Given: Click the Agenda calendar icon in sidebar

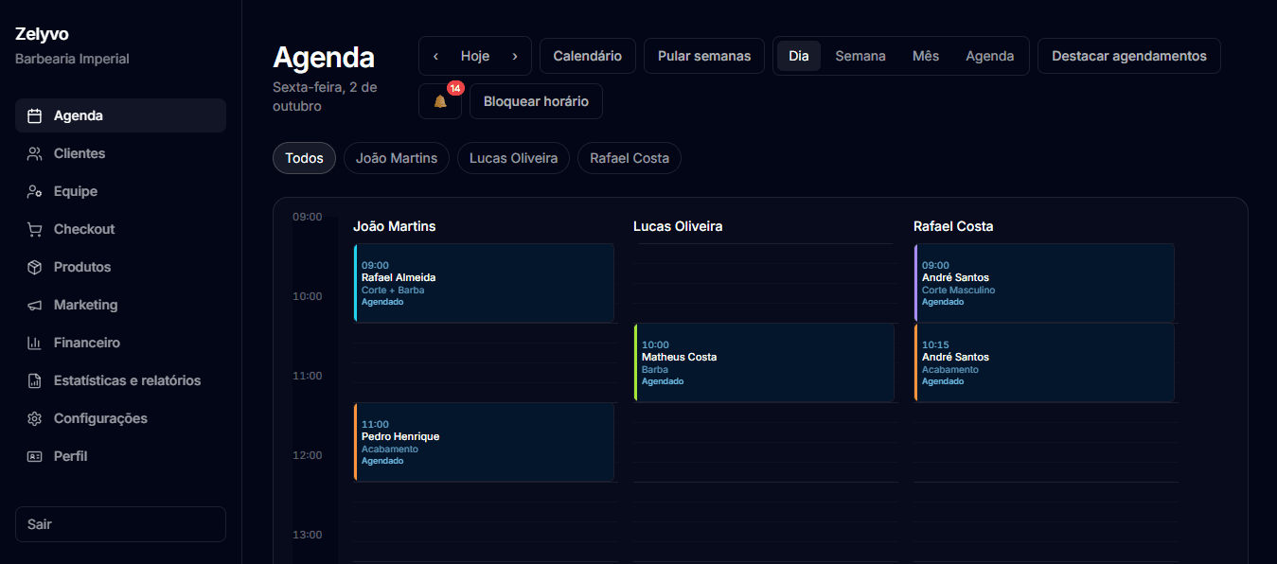Looking at the screenshot, I should pos(34,115).
